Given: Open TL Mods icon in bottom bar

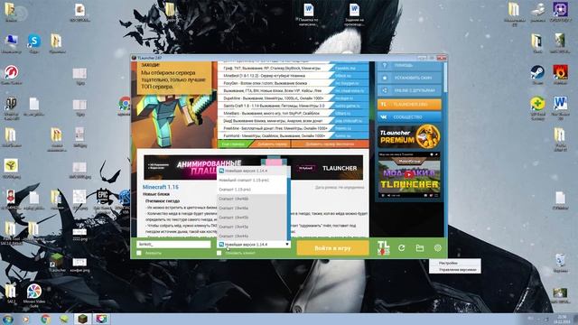Looking at the screenshot, I should click(x=383, y=247).
